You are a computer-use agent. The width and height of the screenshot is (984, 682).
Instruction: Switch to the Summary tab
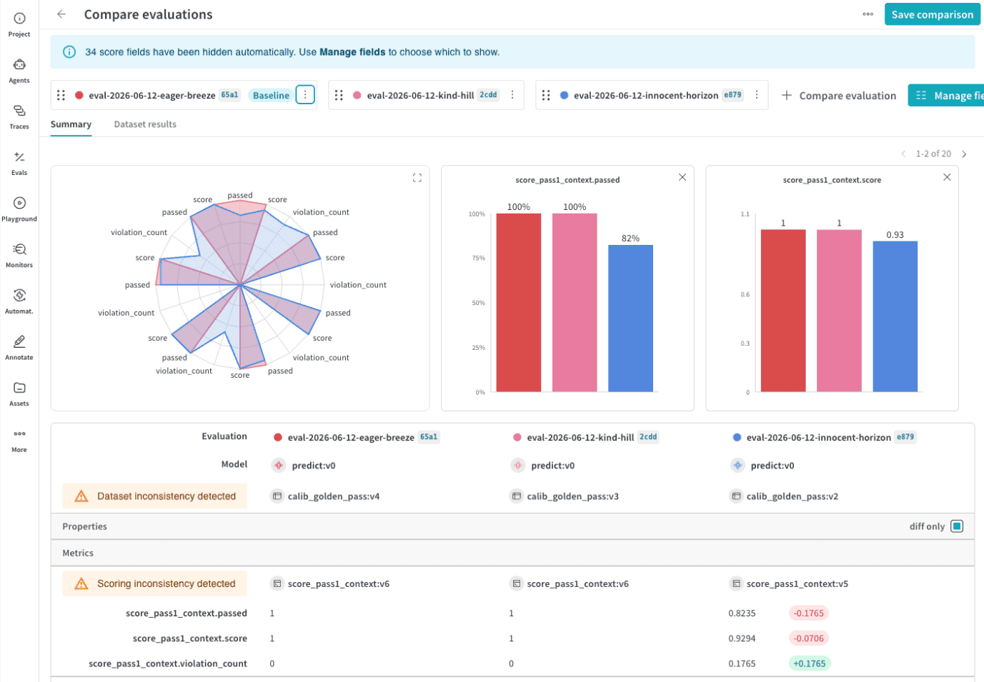71,124
